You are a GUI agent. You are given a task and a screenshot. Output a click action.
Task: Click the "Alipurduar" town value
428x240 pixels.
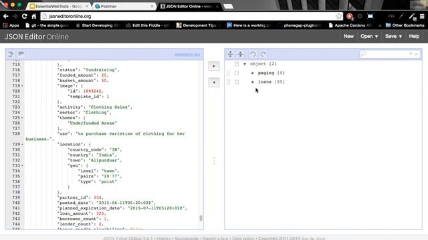pos(104,160)
